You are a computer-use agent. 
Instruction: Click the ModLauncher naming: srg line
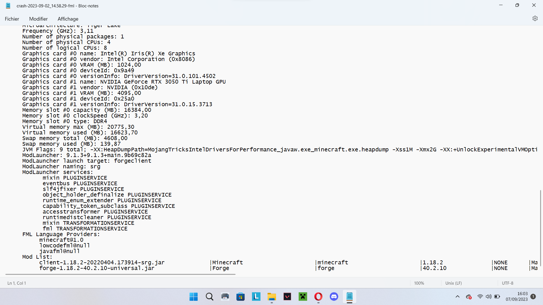[61, 167]
